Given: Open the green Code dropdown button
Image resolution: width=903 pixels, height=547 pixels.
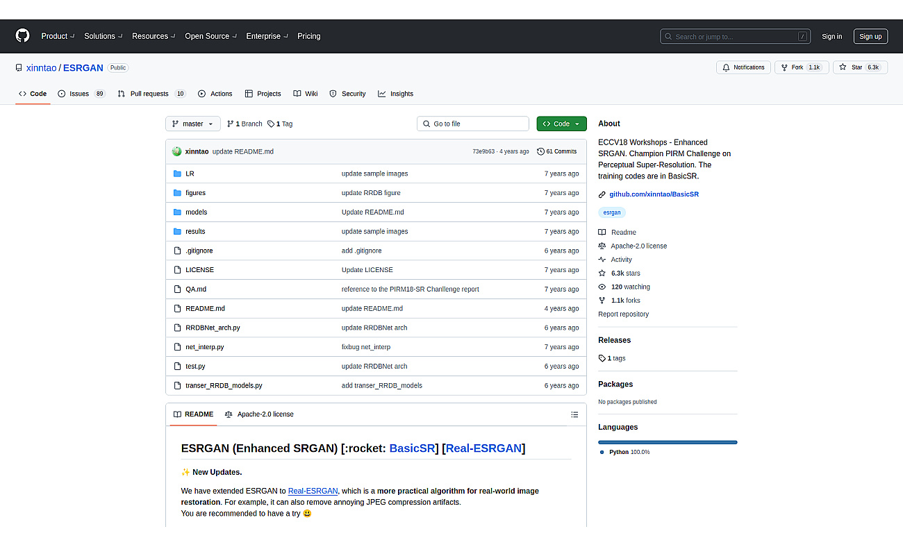Looking at the screenshot, I should (561, 124).
